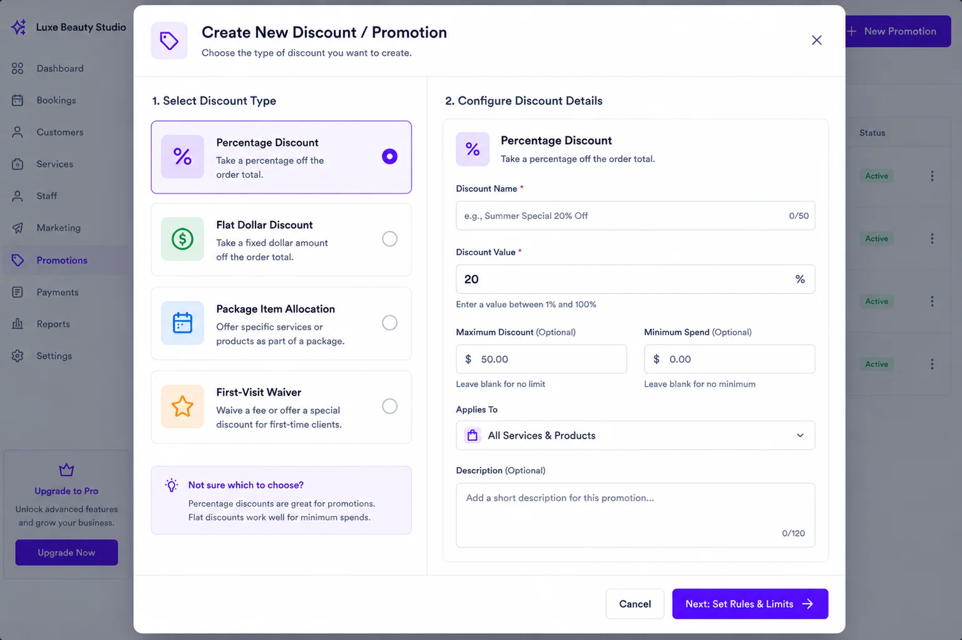Click the Settings gear icon in sidebar
The height and width of the screenshot is (640, 962).
coord(18,356)
